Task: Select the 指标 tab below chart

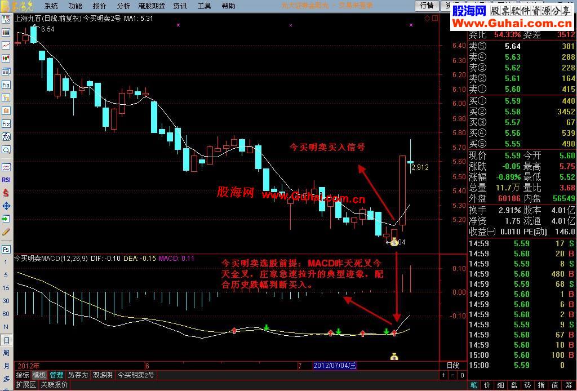Action: (23, 375)
